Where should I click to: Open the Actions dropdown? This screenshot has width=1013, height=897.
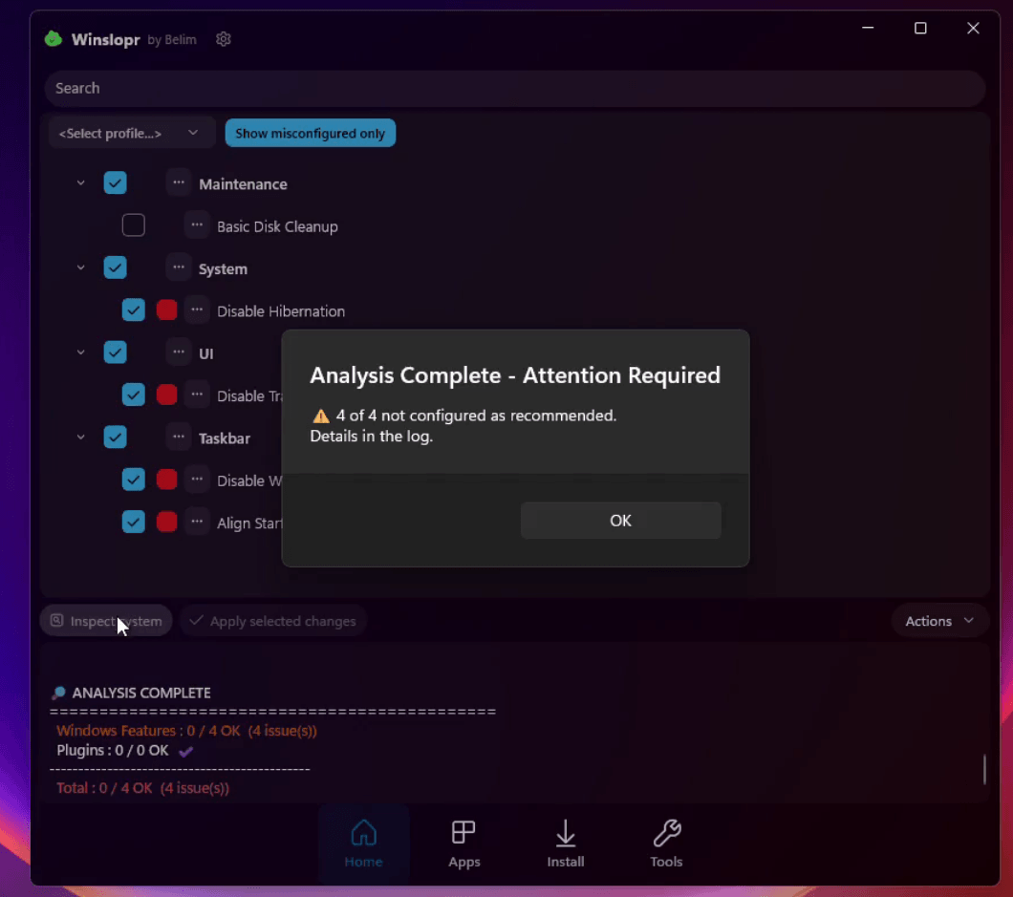[938, 620]
